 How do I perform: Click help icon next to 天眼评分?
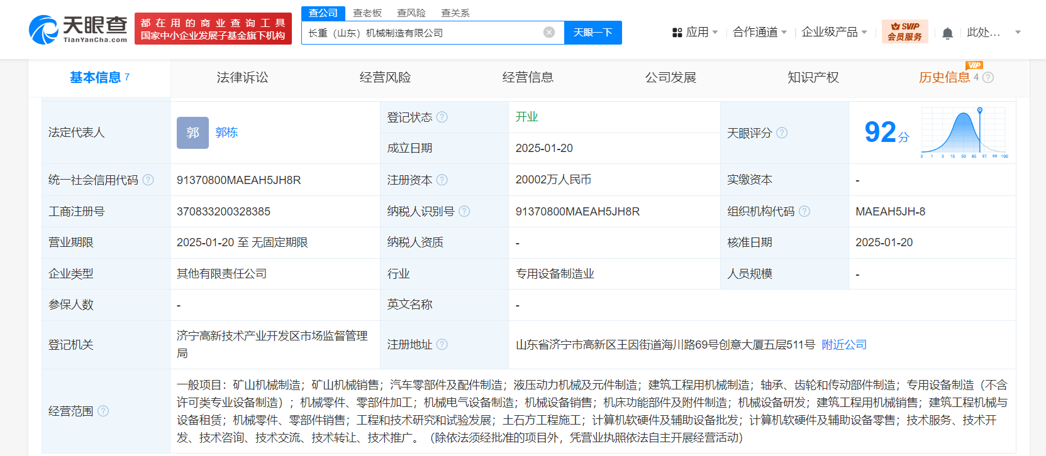click(782, 133)
